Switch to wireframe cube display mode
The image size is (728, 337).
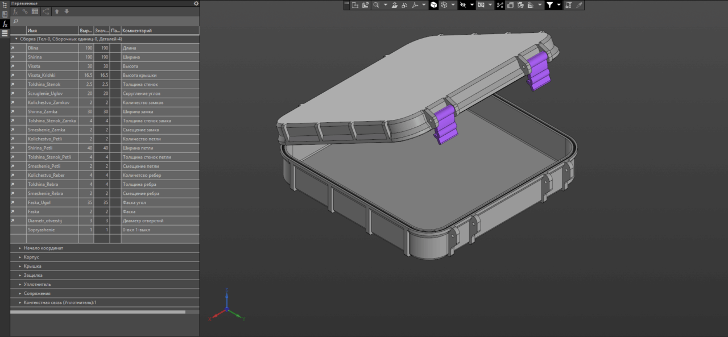click(444, 5)
